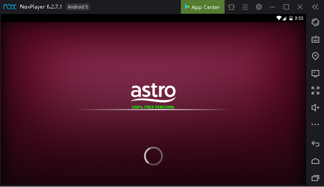
Task: Open the NoxPlayer hamburger menu
Action: pyautogui.click(x=245, y=7)
